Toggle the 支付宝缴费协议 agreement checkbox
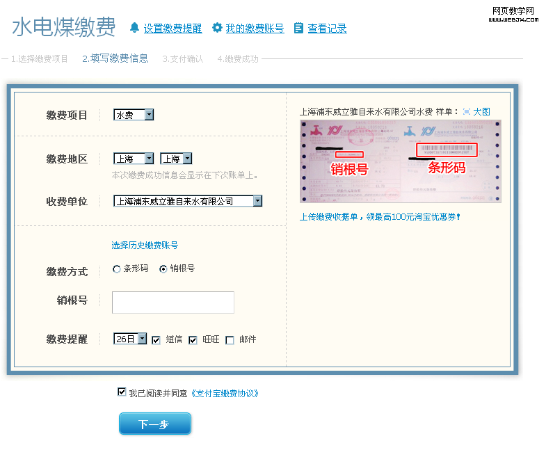 [122, 392]
